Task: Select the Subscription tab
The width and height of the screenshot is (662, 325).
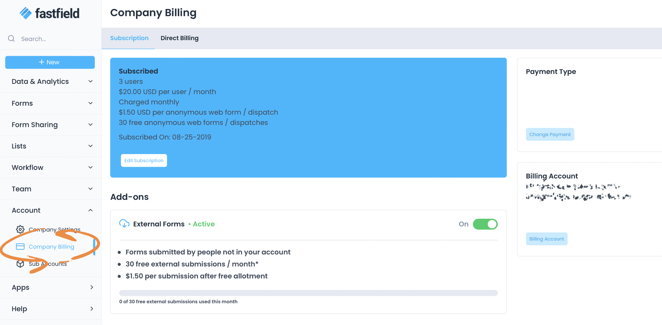Action: tap(129, 38)
